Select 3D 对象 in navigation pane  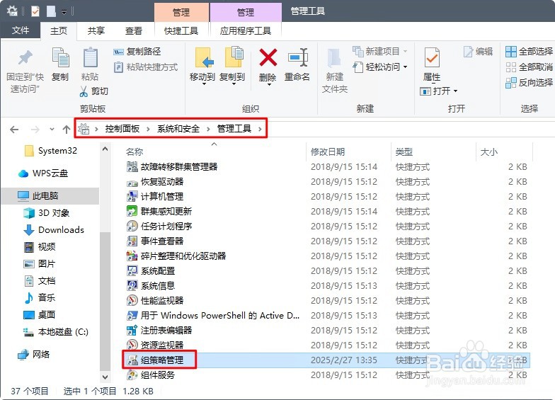[47, 213]
